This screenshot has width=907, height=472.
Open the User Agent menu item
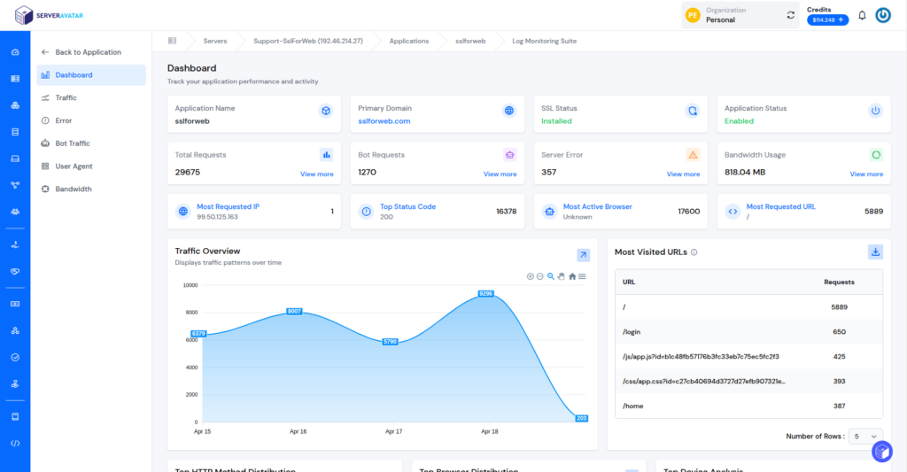tap(91, 166)
